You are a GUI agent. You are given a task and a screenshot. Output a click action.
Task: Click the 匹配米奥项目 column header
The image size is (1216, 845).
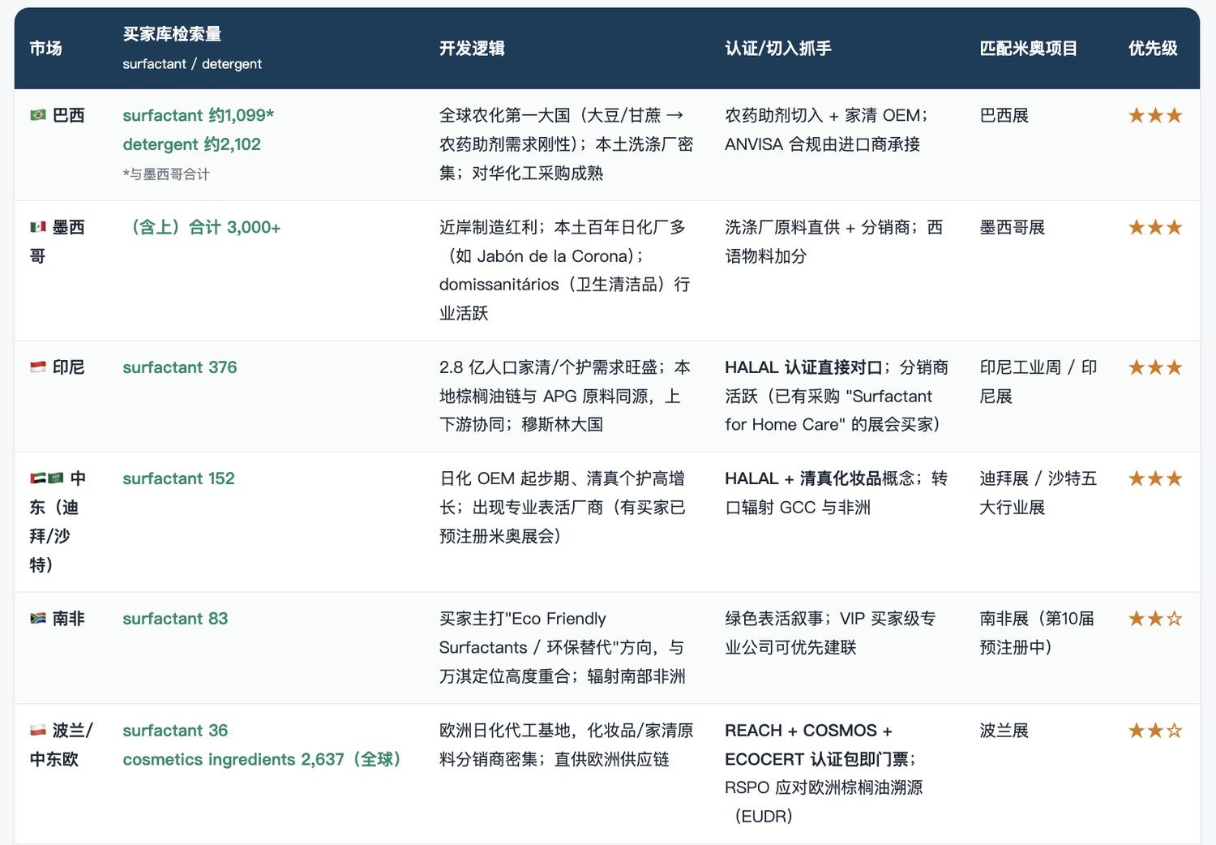[x=1028, y=49]
